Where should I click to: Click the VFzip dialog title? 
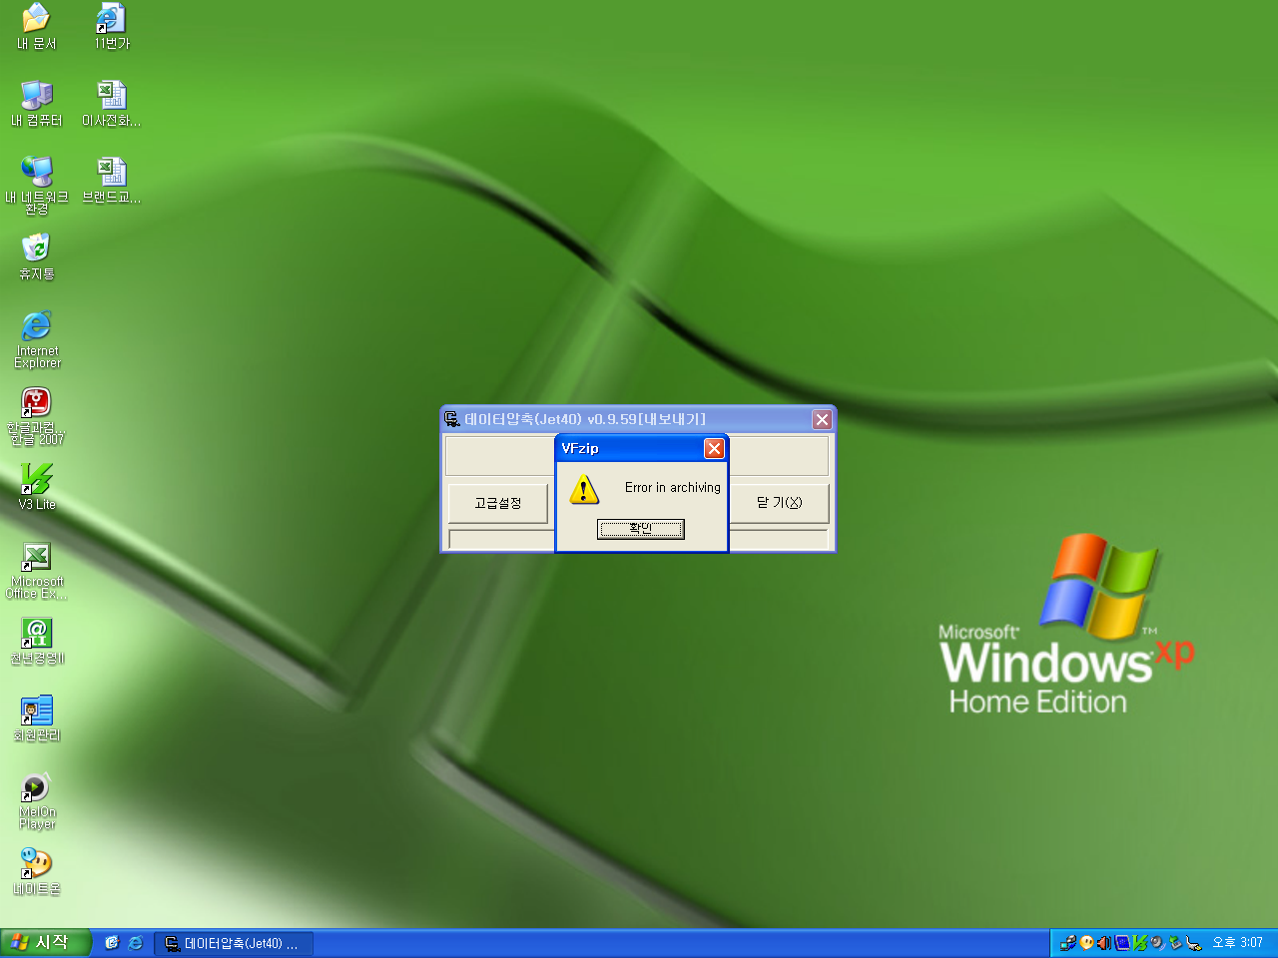[x=580, y=448]
